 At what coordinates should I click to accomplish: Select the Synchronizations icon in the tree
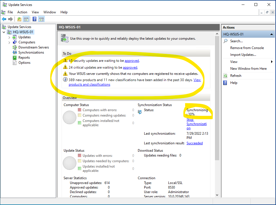click(15, 52)
